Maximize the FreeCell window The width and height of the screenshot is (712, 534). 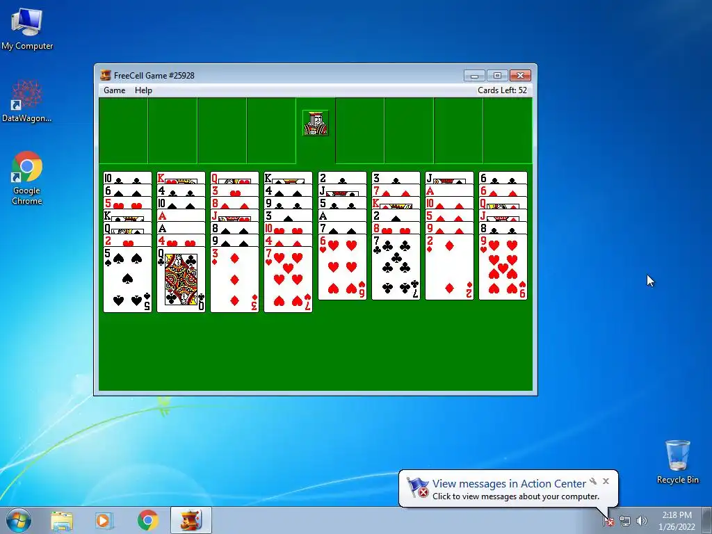pyautogui.click(x=497, y=75)
